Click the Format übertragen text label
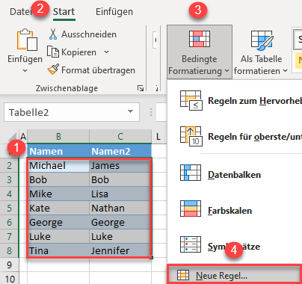 click(98, 70)
